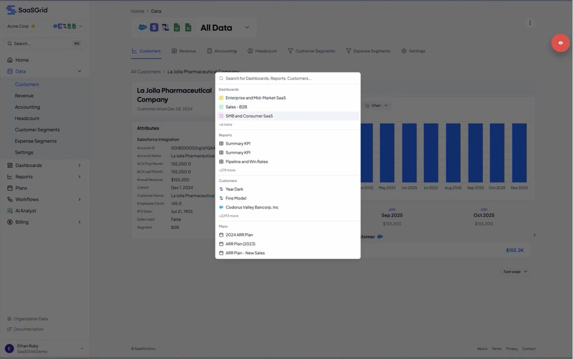Show +6 more dashboards
Screen dimensions: 573x359
coord(225,124)
